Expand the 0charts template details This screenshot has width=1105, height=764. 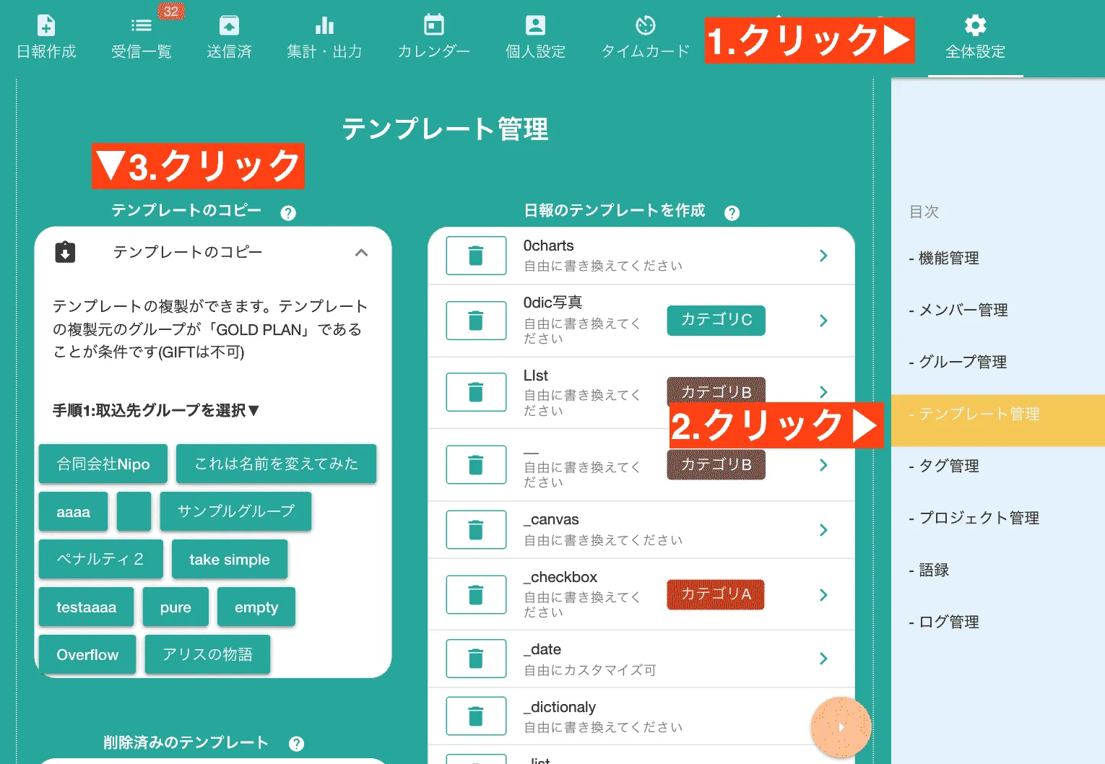coord(823,256)
